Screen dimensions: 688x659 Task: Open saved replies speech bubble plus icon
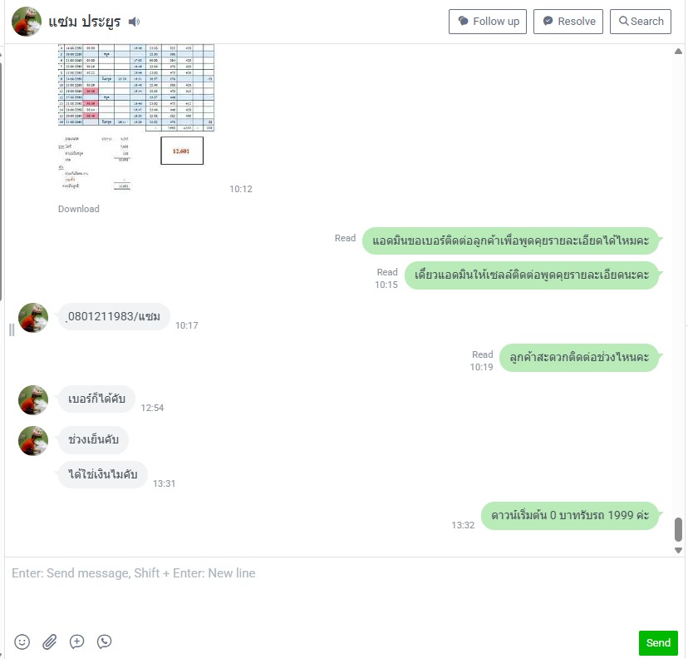76,642
